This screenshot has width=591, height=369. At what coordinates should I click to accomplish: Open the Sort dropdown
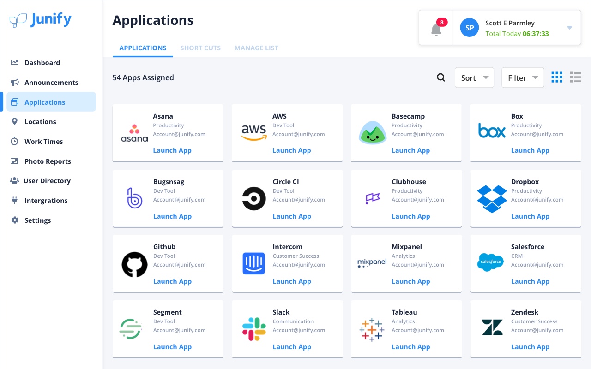point(474,77)
